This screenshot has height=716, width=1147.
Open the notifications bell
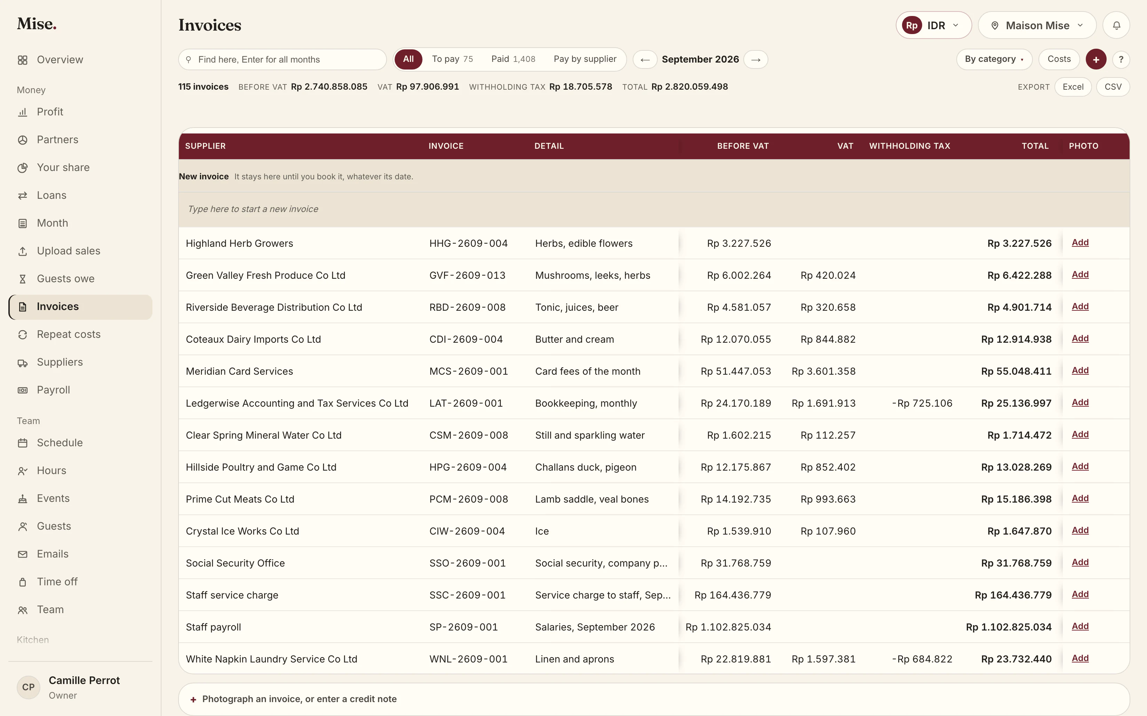coord(1116,25)
